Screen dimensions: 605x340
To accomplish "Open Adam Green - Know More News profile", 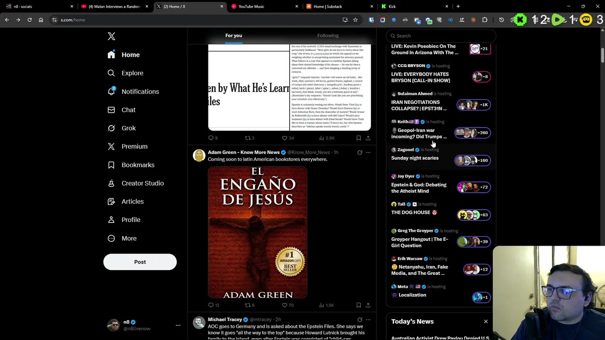I will click(244, 152).
